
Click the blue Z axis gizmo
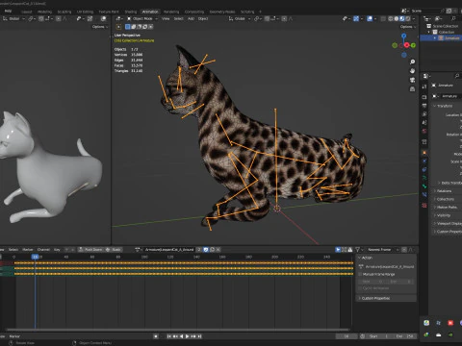pos(404,36)
